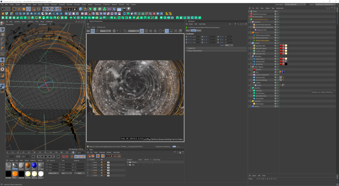Switch to the Object tab in Attributes
Image resolution: width=339 pixels, height=186 pixels.
(x=199, y=31)
